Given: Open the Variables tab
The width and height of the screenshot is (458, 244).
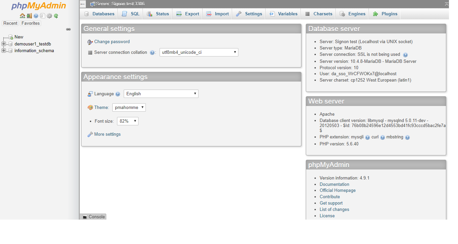Looking at the screenshot, I should pos(283,14).
